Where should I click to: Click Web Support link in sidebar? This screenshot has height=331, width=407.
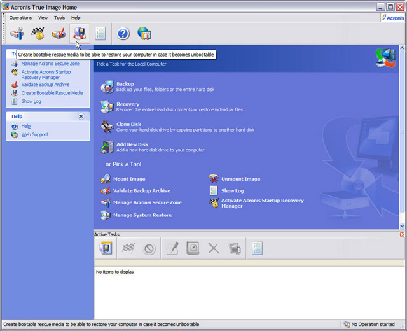(x=35, y=134)
